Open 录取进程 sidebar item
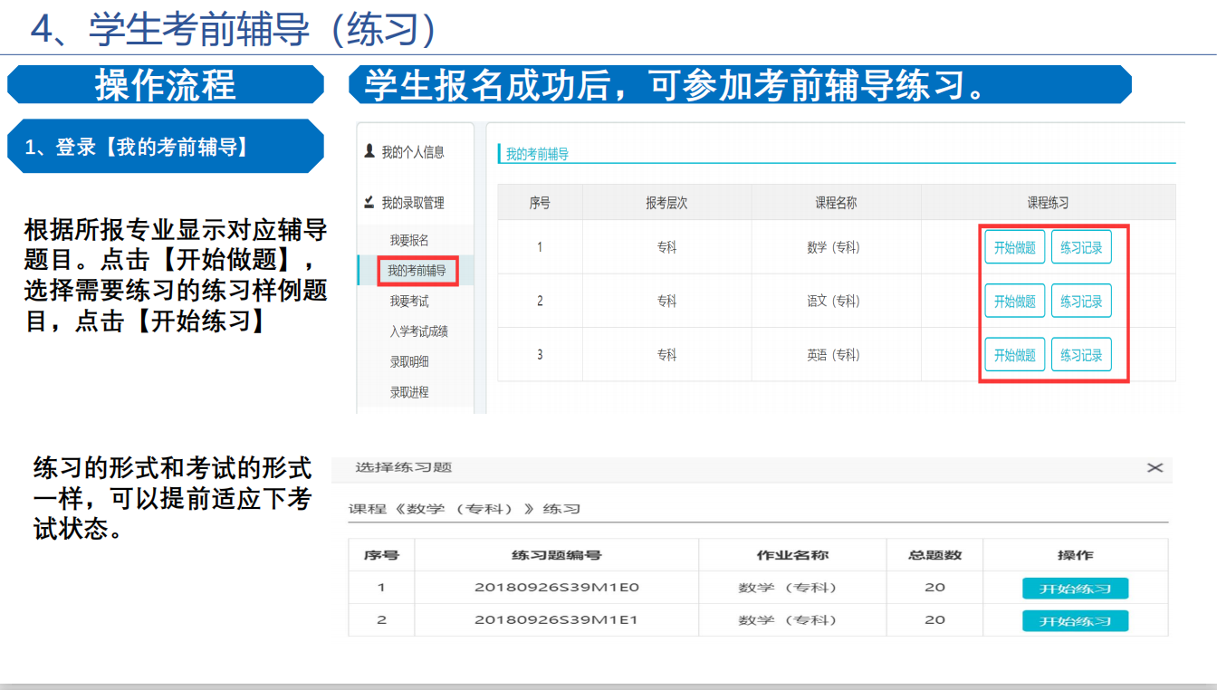1217x690 pixels. pos(409,392)
